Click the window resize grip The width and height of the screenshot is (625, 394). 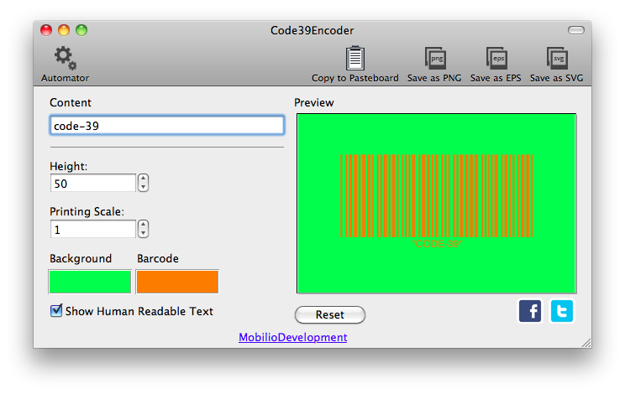586,343
